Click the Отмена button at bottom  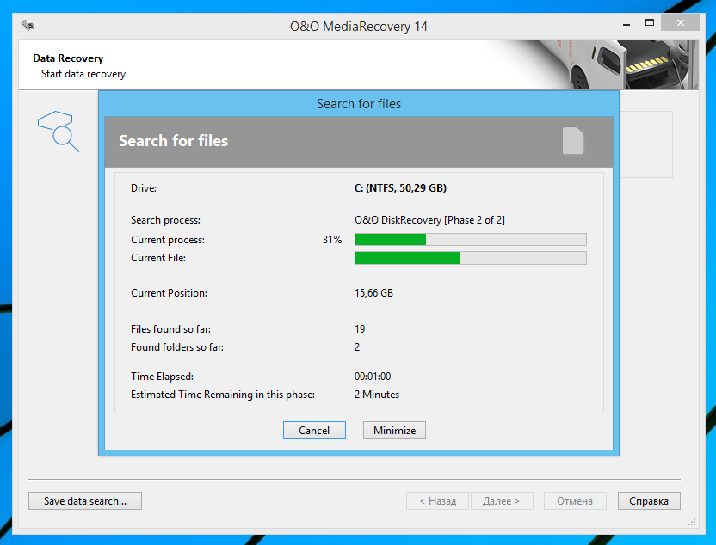coord(575,500)
